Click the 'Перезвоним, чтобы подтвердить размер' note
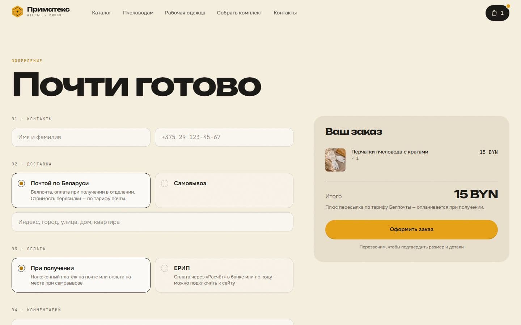 pos(411,247)
